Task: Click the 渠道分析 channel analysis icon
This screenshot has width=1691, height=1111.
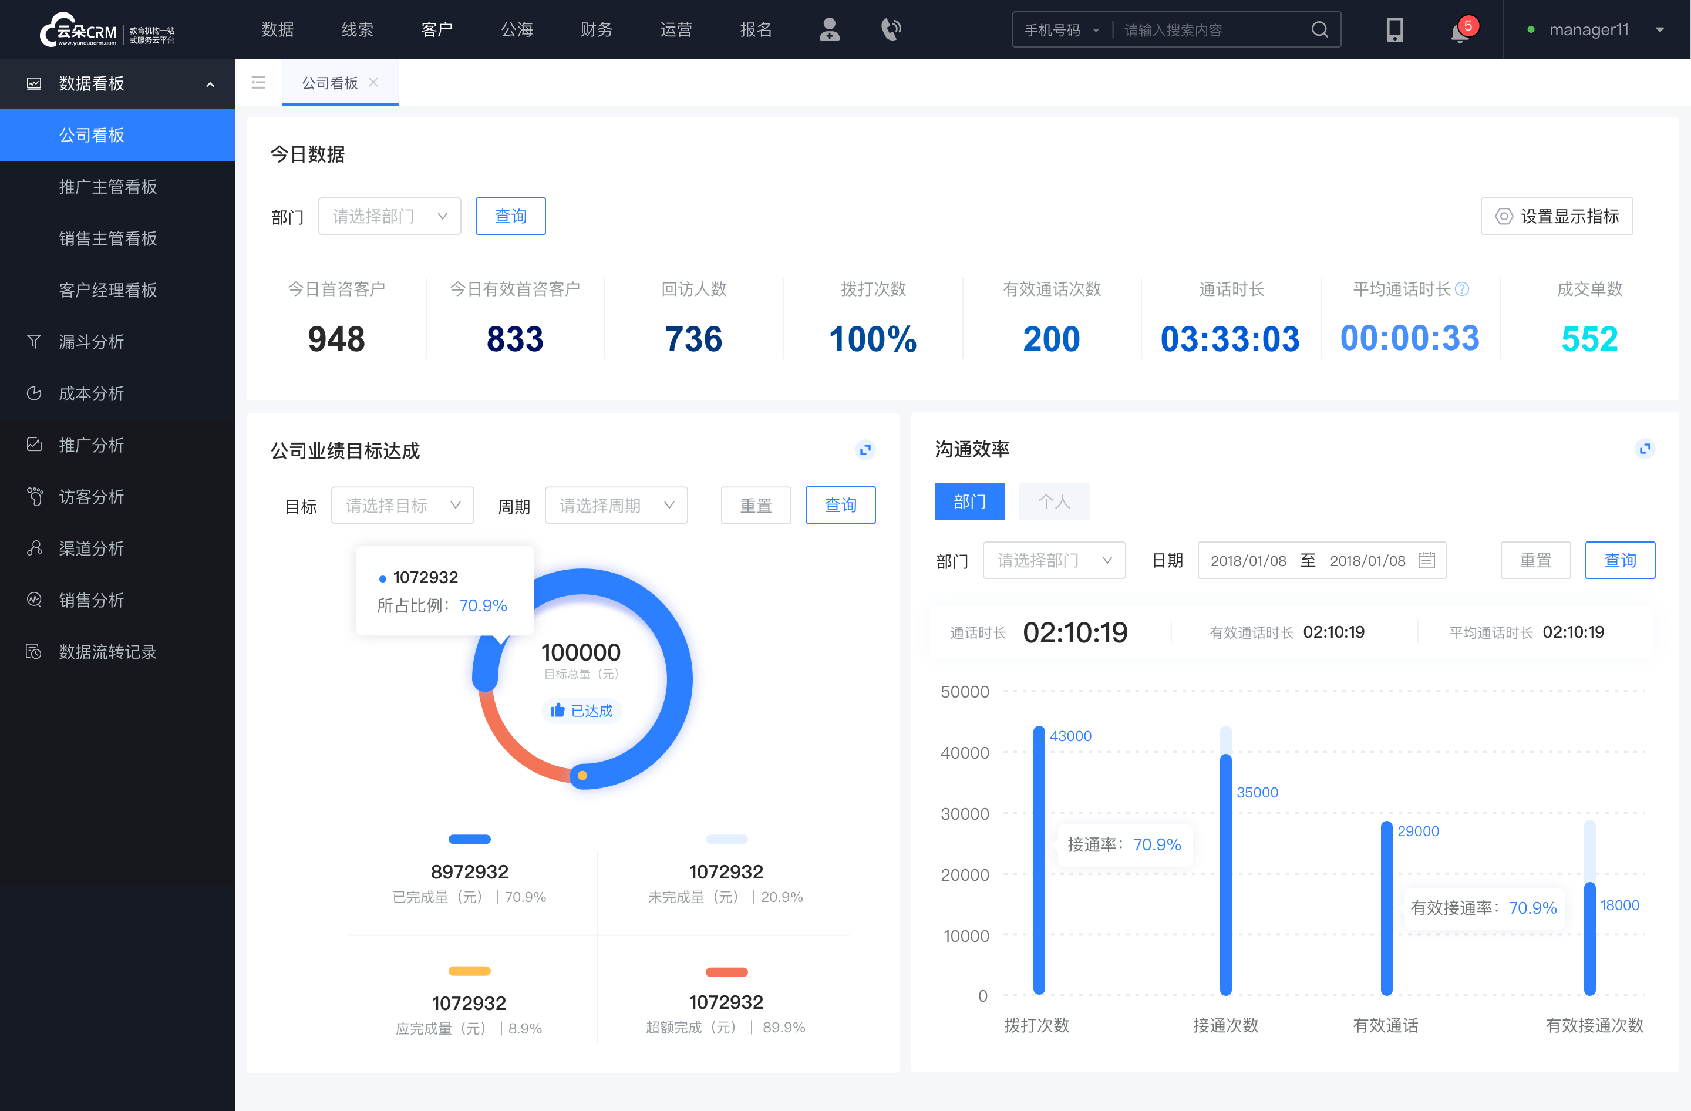Action: click(x=35, y=547)
